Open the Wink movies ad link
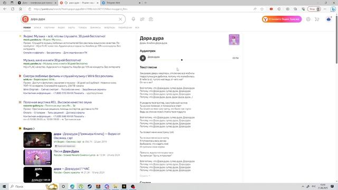 (x=68, y=76)
